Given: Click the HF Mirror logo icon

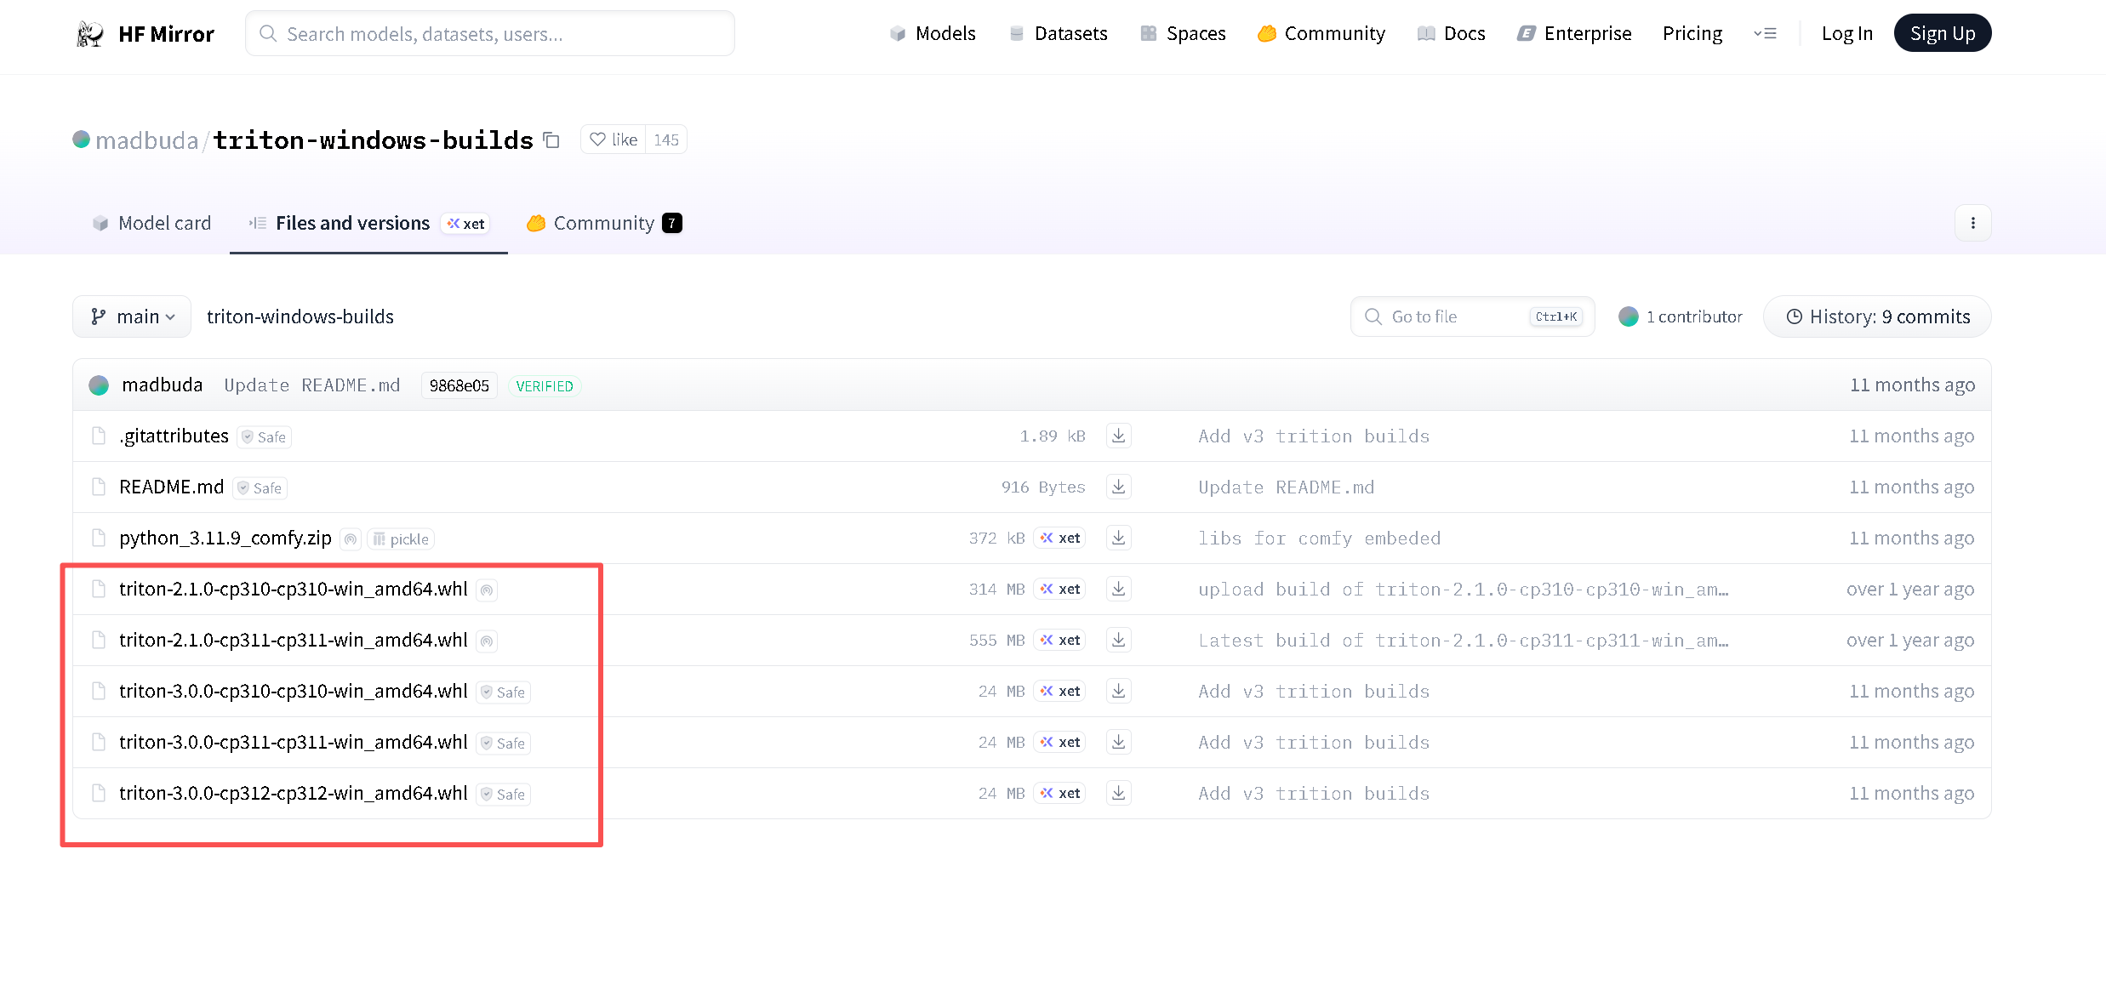Looking at the screenshot, I should coord(90,34).
